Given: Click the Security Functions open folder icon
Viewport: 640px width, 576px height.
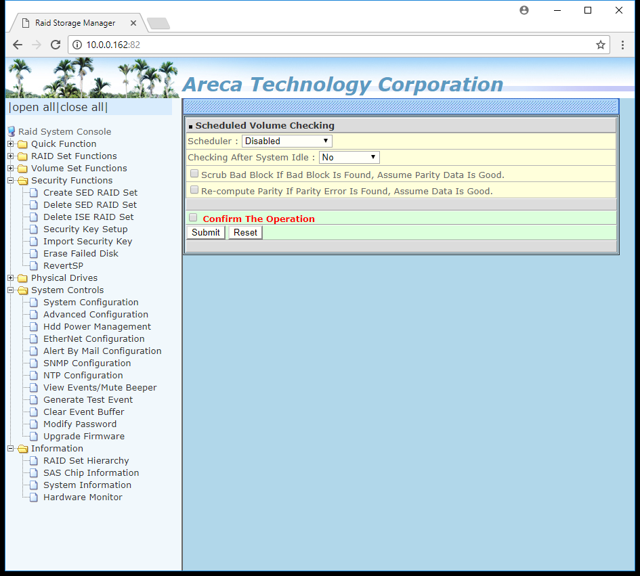Looking at the screenshot, I should (x=23, y=181).
